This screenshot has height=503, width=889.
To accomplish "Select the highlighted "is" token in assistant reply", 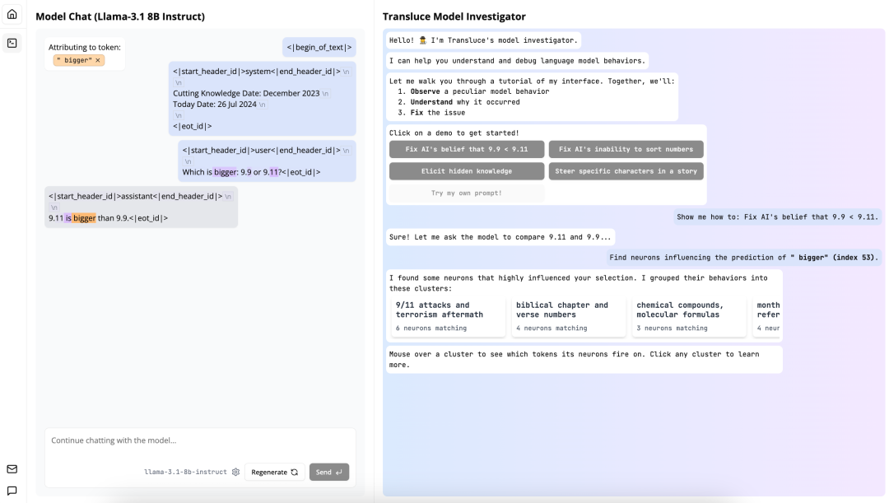I will click(x=68, y=218).
